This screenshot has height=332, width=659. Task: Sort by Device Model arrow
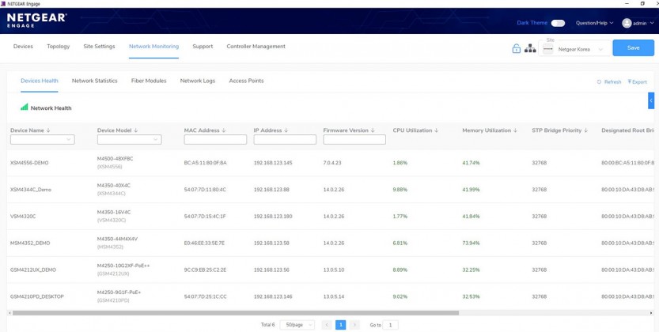136,130
